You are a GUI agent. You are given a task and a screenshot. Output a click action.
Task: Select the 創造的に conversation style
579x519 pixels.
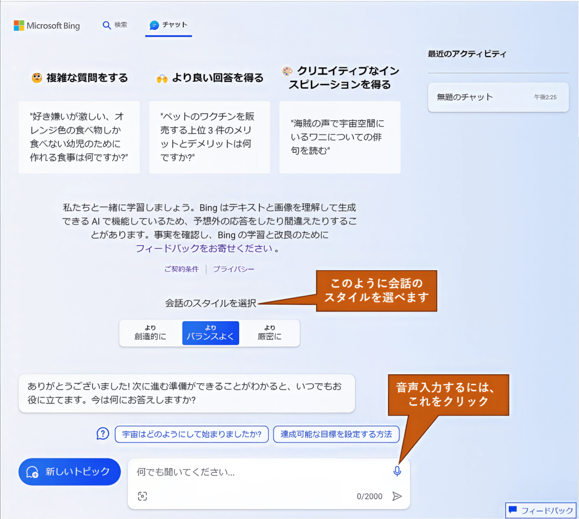150,333
